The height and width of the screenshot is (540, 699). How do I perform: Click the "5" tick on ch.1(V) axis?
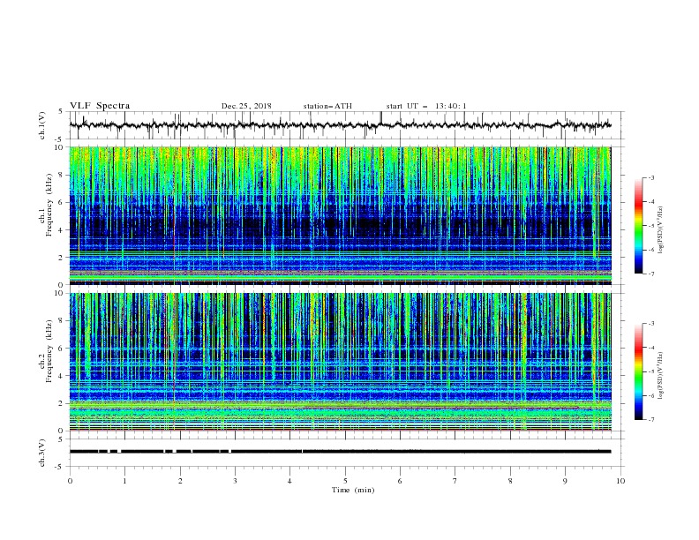(61, 111)
